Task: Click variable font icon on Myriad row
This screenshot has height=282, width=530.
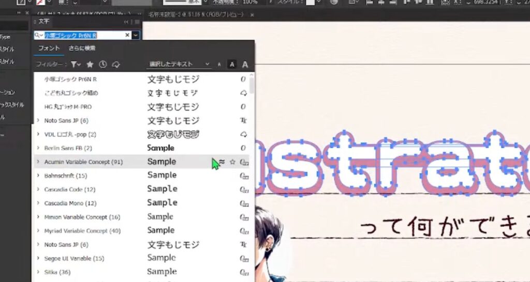Action: click(x=244, y=231)
